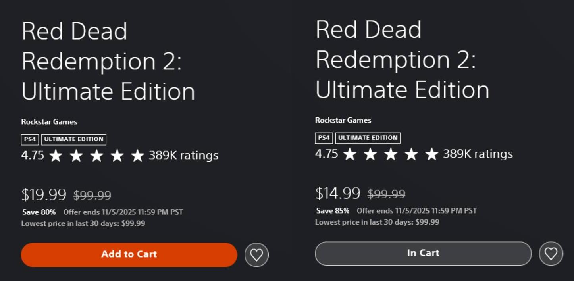Click the $14.99 discounted price
Viewport: 574px width, 281px height.
coord(338,193)
